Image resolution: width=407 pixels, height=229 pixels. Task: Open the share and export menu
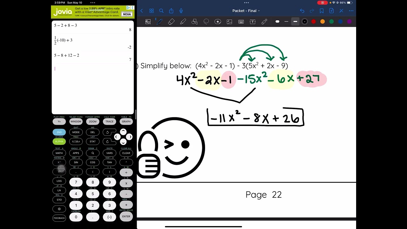point(171,11)
